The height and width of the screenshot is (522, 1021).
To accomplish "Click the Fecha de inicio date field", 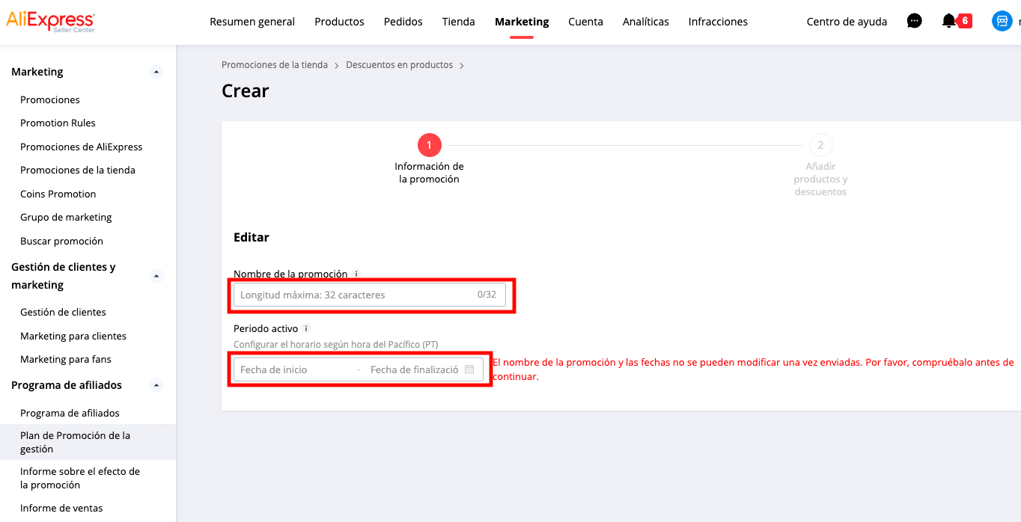I will pos(296,369).
